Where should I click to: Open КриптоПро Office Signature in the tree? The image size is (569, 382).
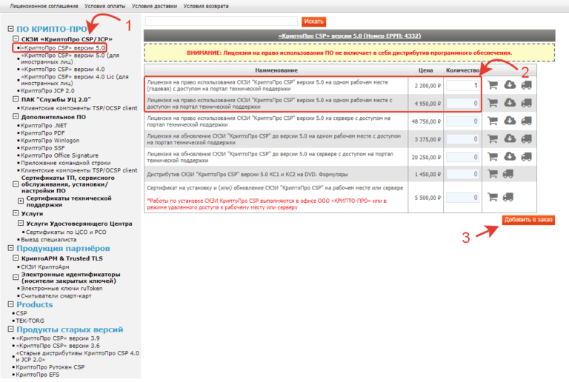point(59,155)
